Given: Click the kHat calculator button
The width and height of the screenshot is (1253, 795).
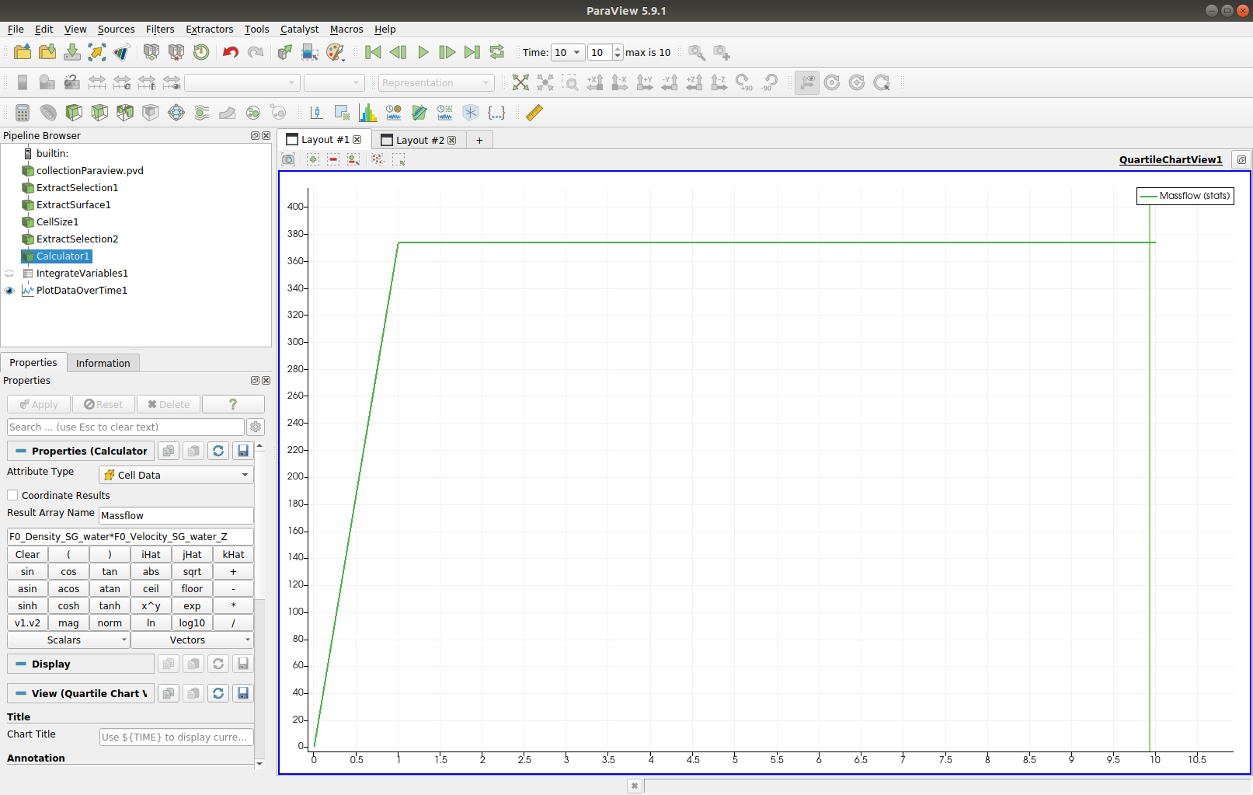Looking at the screenshot, I should [233, 554].
